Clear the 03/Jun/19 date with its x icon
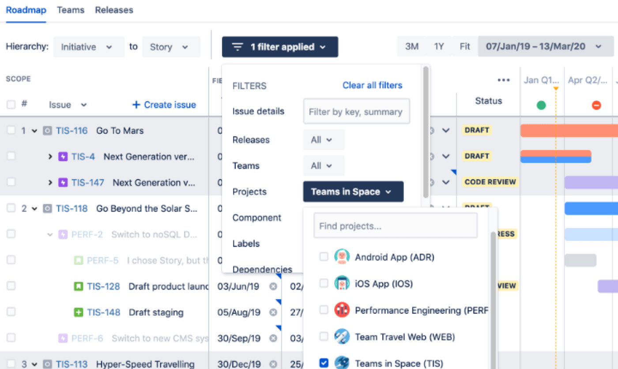618x369 pixels. coord(273,286)
